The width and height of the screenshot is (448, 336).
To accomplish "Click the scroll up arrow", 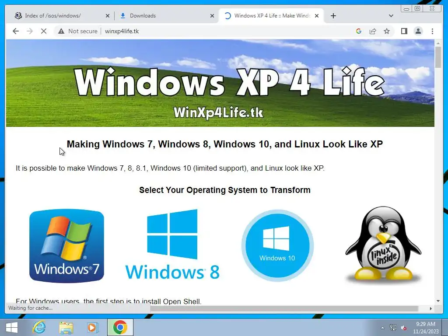I will 438,43.
